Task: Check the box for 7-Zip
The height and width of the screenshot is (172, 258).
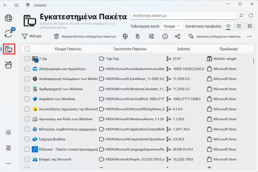Action: click(27, 59)
